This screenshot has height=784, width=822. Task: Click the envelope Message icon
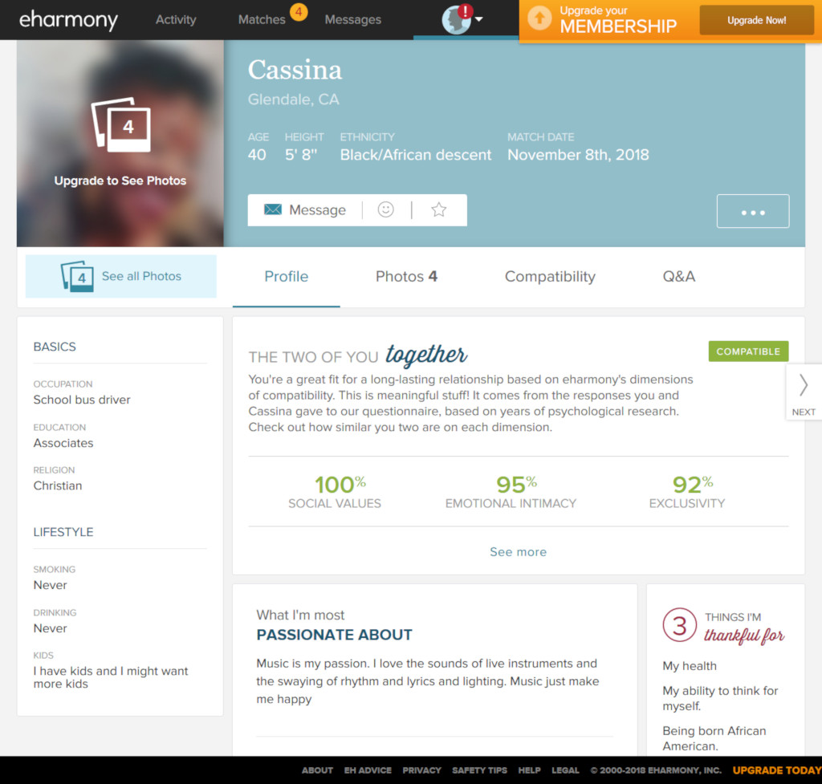[273, 210]
